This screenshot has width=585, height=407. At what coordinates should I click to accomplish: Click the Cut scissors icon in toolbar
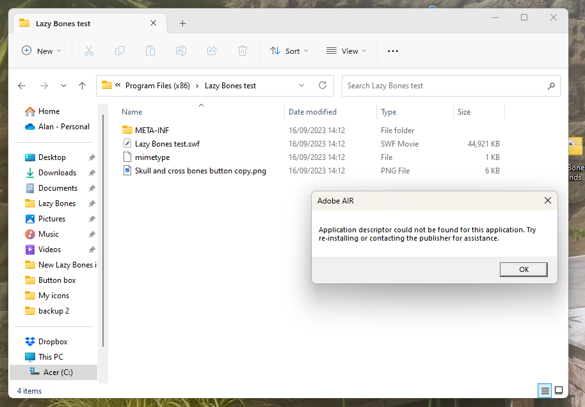coord(89,51)
